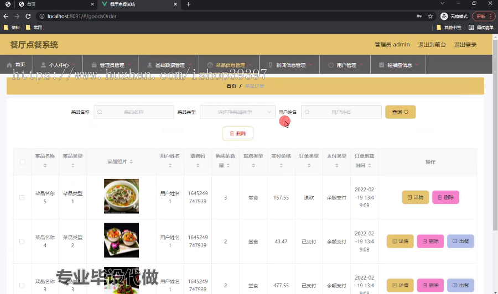498x294 pixels.
Task: Click price cell 157.55
Action: tap(281, 198)
